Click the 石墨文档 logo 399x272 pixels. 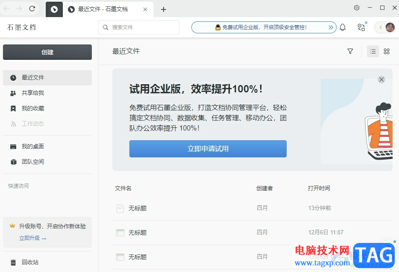point(22,27)
